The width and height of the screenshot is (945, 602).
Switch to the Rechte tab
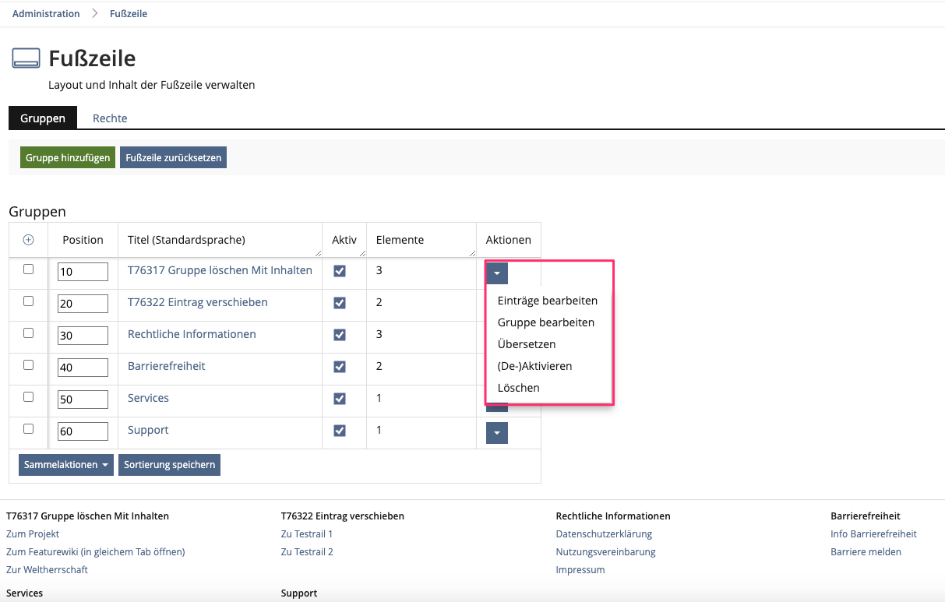pyautogui.click(x=110, y=118)
